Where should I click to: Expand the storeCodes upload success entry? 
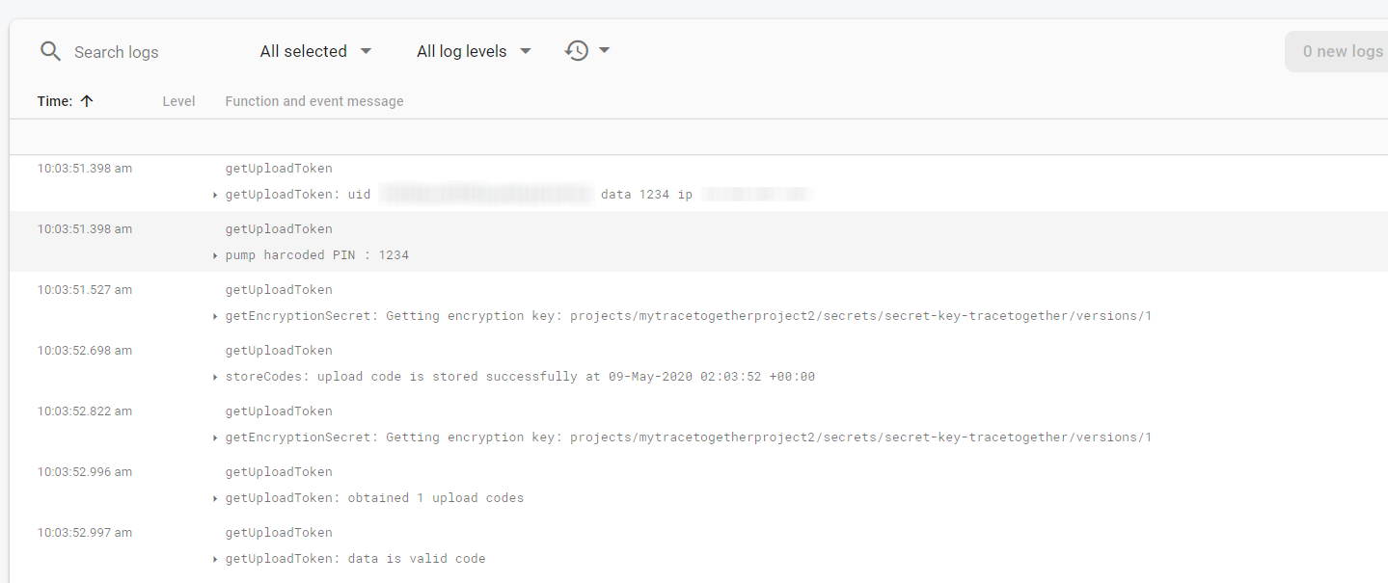pyautogui.click(x=214, y=376)
